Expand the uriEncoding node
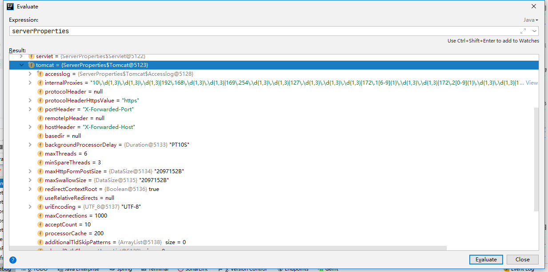Image resolution: width=548 pixels, height=272 pixels. click(x=30, y=207)
